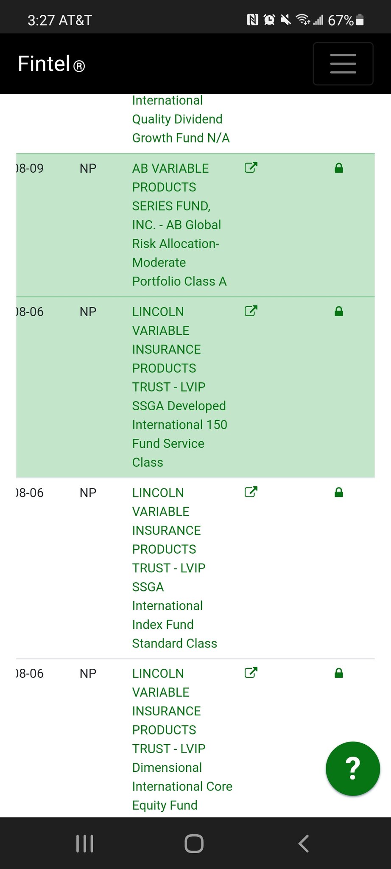Screen dimensions: 391x869
Task: Tap the Fintel logo
Action: click(51, 64)
